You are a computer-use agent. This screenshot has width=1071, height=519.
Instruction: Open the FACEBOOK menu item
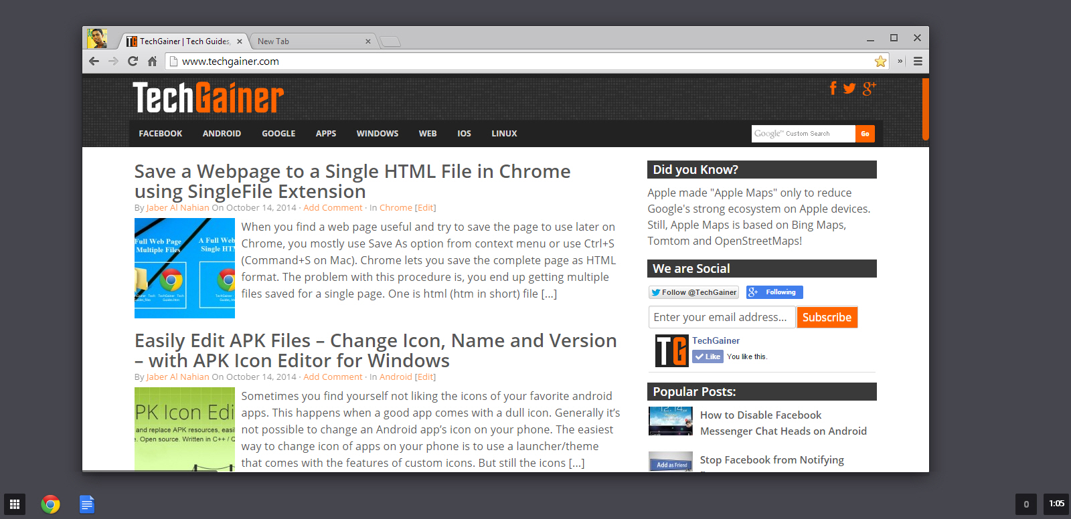click(161, 134)
